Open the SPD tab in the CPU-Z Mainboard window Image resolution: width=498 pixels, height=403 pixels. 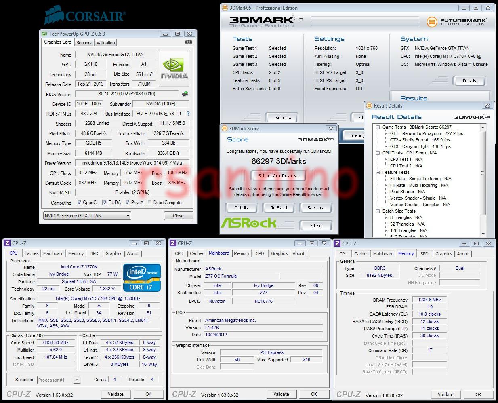click(260, 253)
